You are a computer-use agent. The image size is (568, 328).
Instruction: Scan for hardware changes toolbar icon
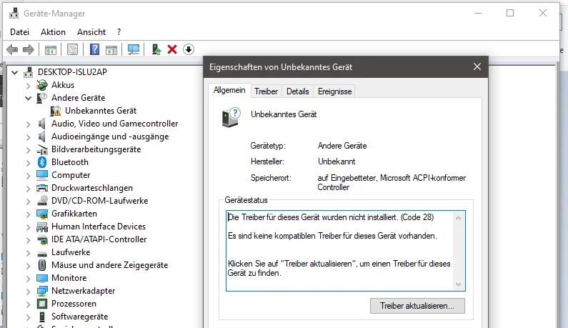[x=134, y=49]
